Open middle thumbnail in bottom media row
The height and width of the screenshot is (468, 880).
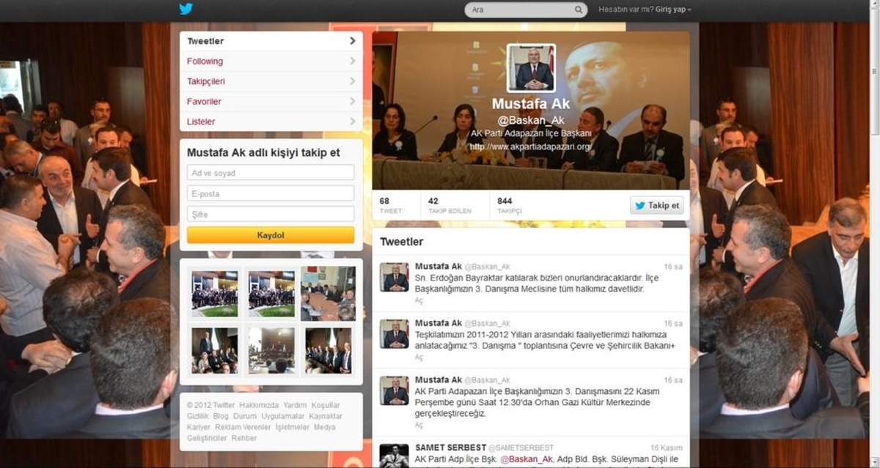[271, 349]
